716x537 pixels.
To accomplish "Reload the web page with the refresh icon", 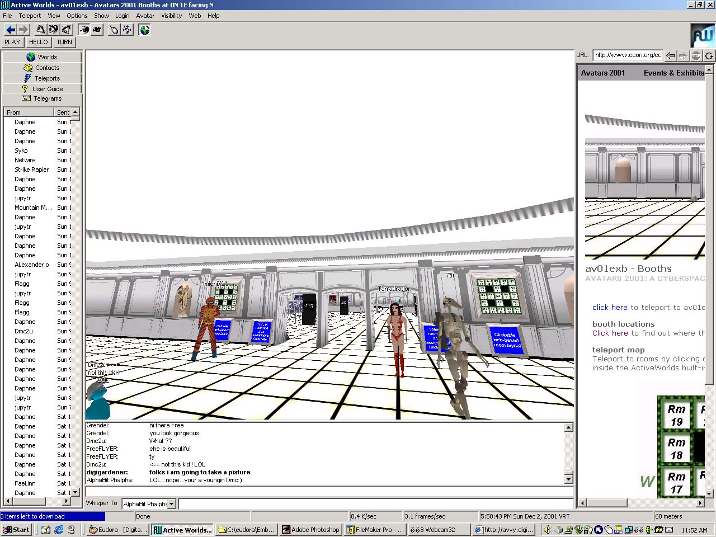I will click(709, 55).
